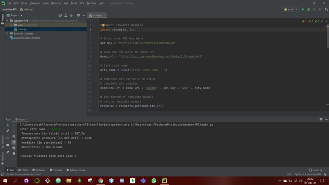
Task: Click the locate file target icon in Project panel
Action: click(60, 16)
